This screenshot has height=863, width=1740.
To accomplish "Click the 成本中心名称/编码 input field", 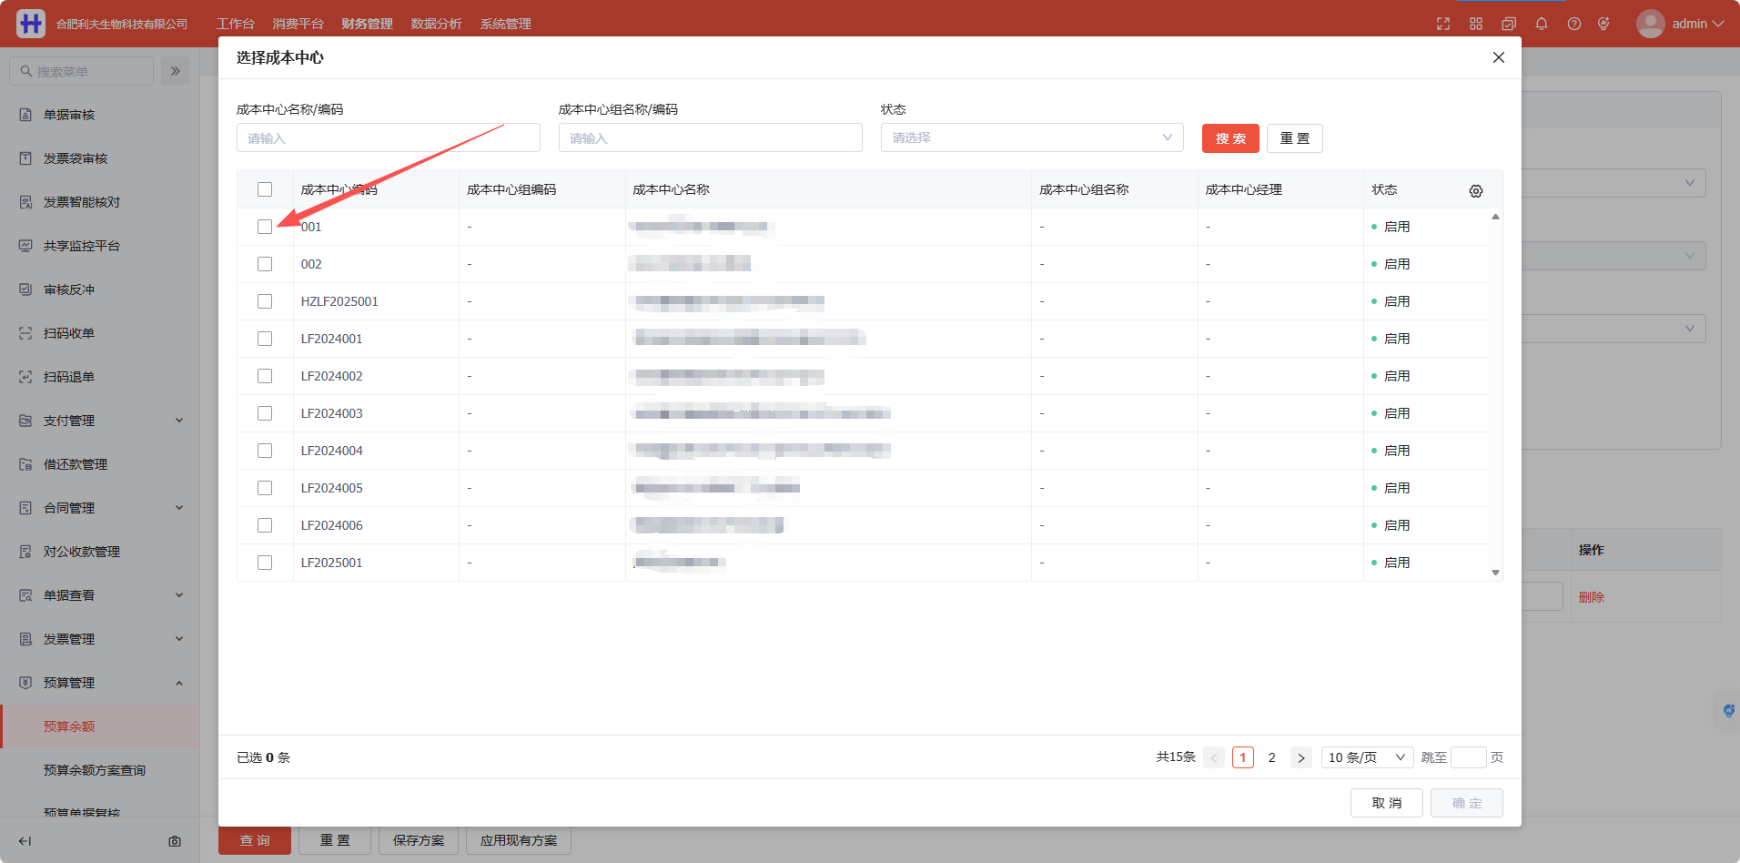I will point(389,137).
